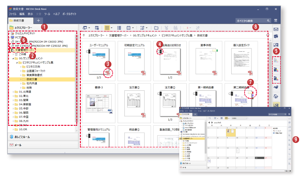Open the 編集 menu in the main window
The height and width of the screenshot is (177, 300).
(22, 14)
